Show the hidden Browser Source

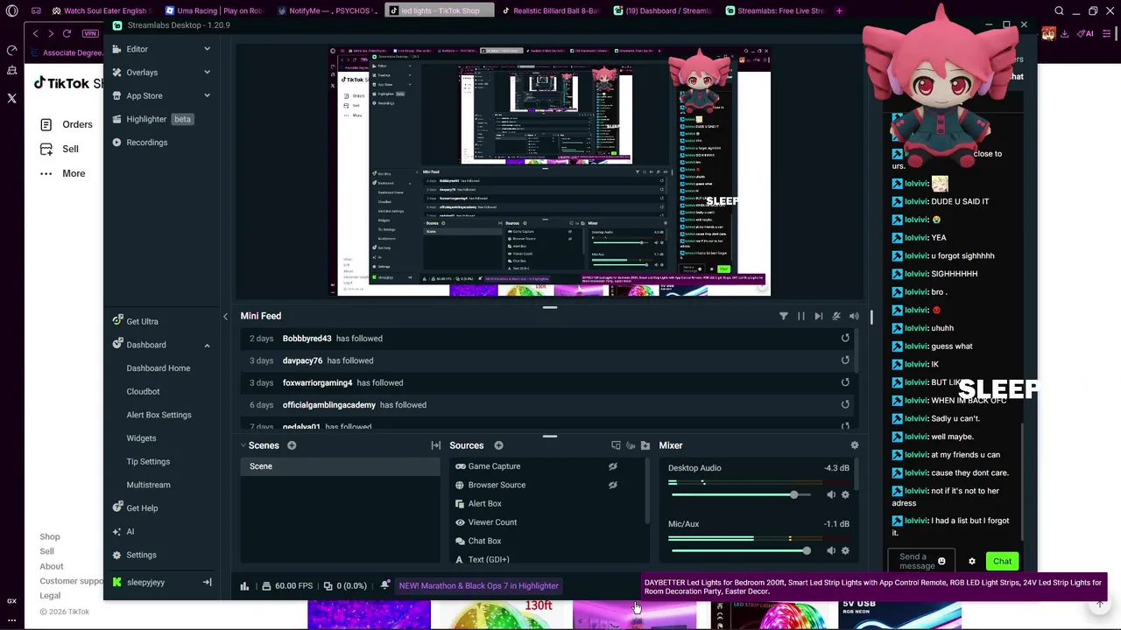click(613, 485)
